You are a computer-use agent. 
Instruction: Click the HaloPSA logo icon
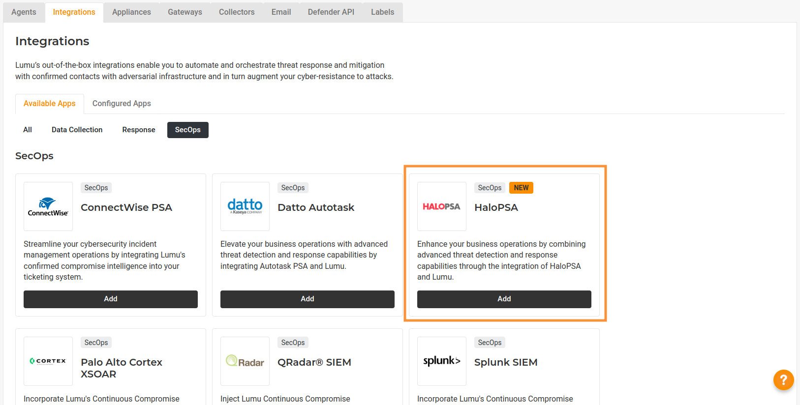click(442, 206)
